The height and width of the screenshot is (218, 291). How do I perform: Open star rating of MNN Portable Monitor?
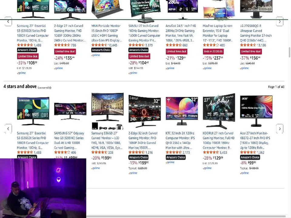99,45
